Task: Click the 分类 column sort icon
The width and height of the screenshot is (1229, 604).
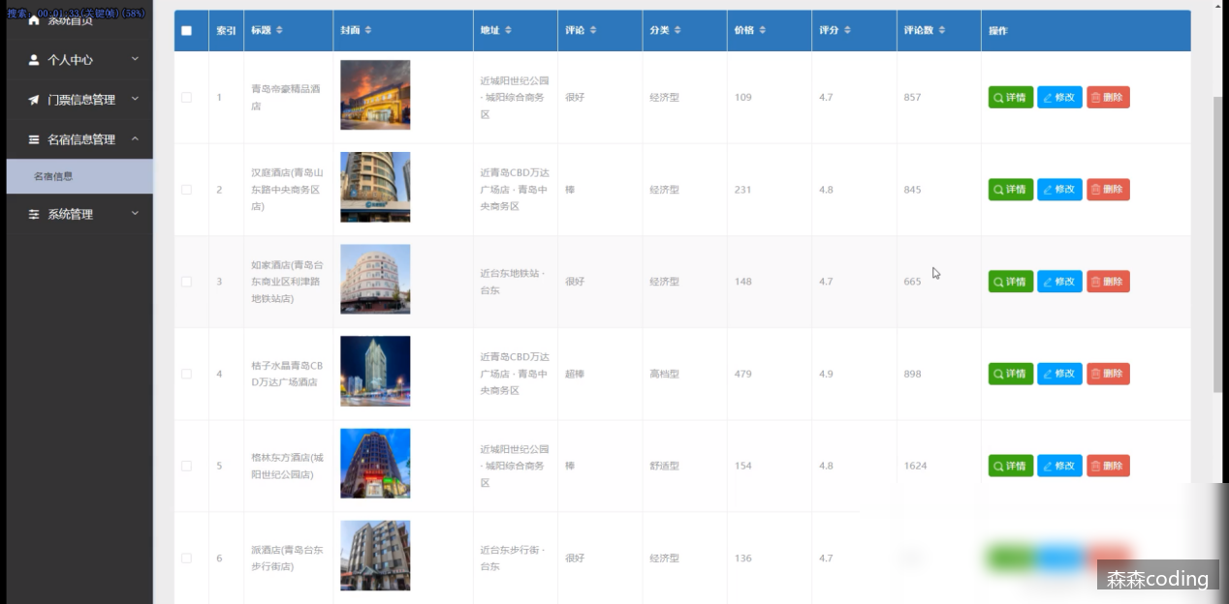Action: pos(678,31)
